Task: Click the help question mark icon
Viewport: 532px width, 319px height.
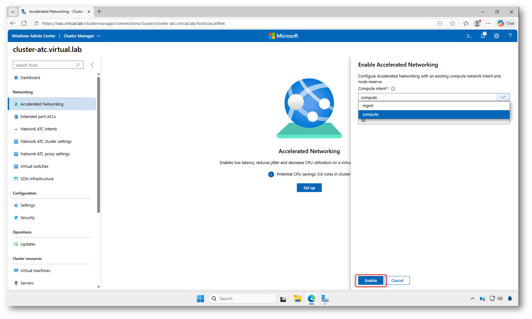Action: click(x=510, y=36)
